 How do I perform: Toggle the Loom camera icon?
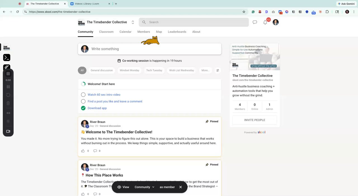(x=8, y=131)
